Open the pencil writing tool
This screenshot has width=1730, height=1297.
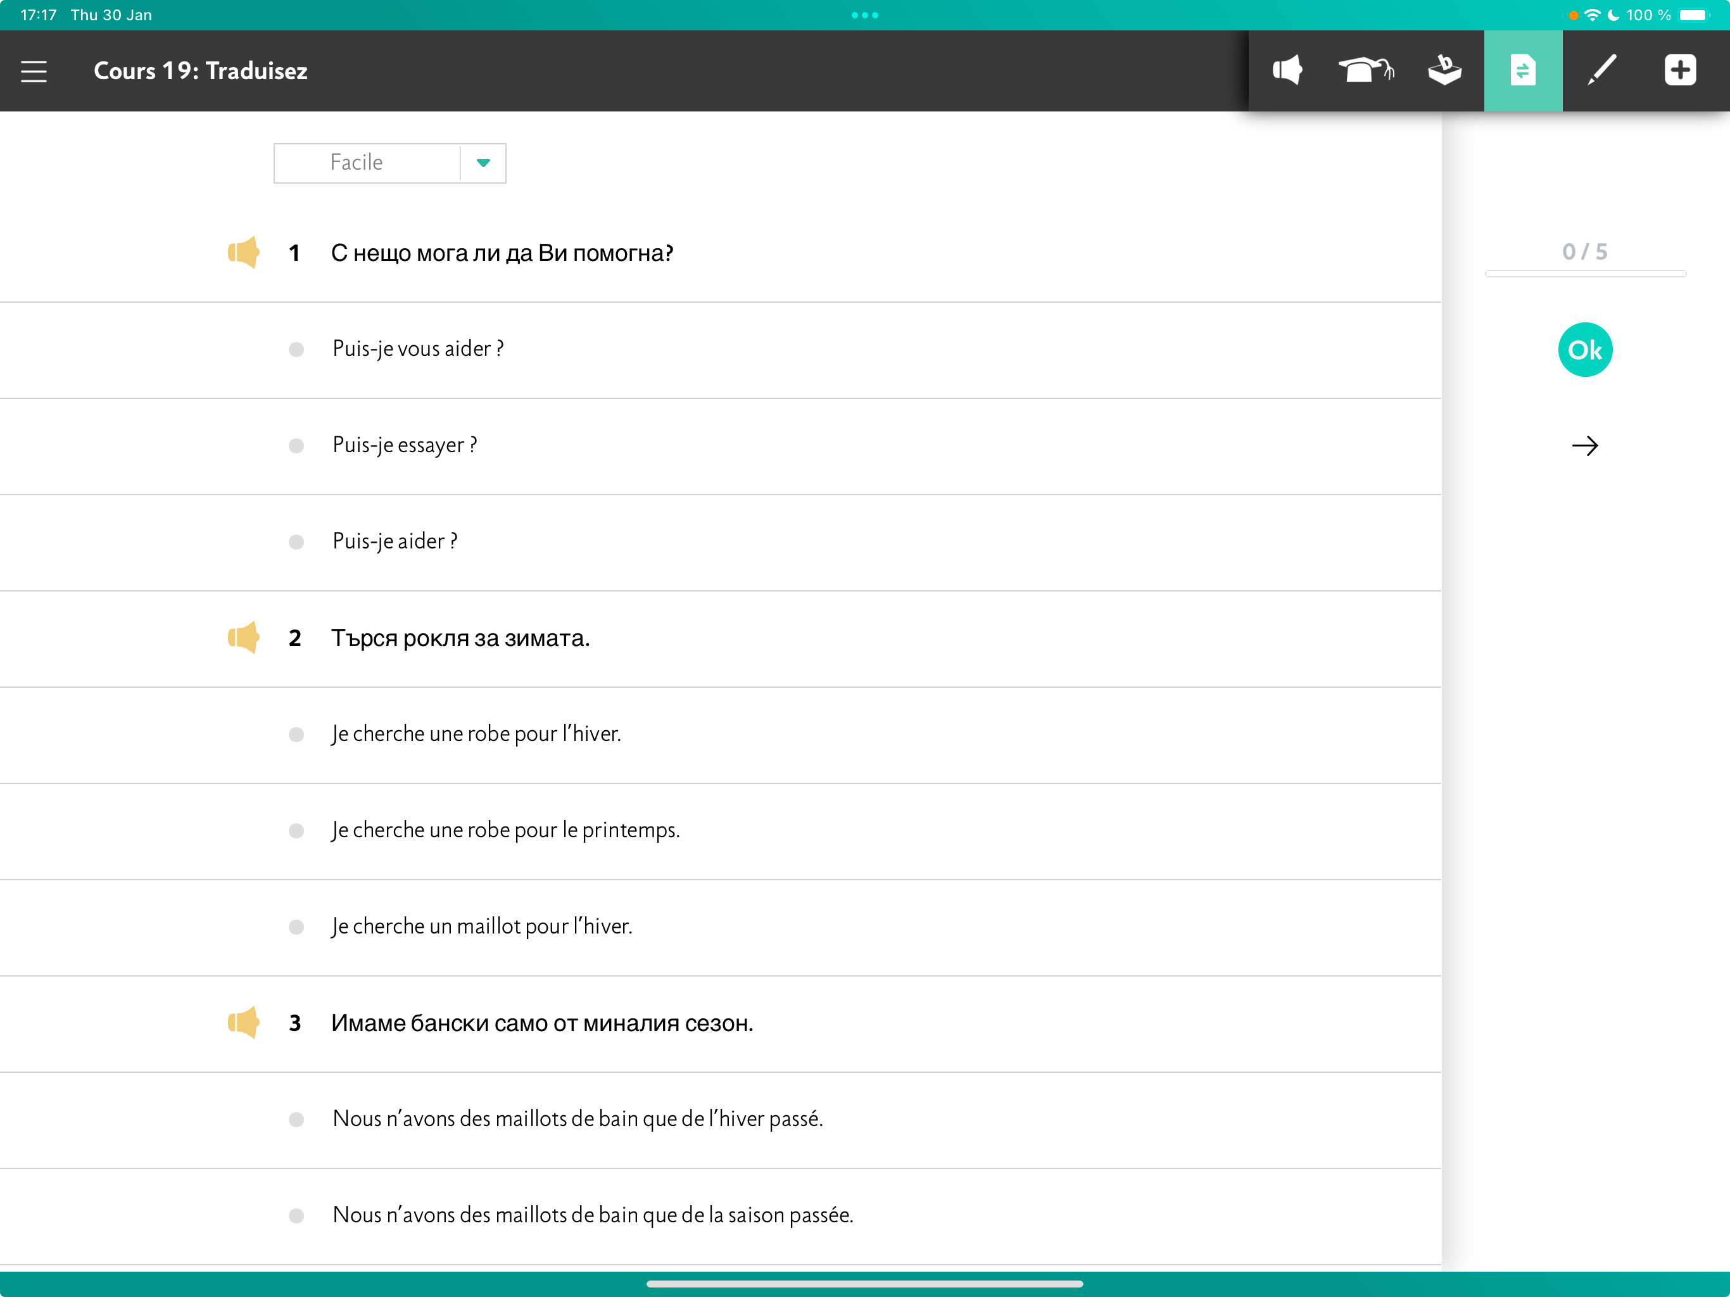pos(1601,70)
